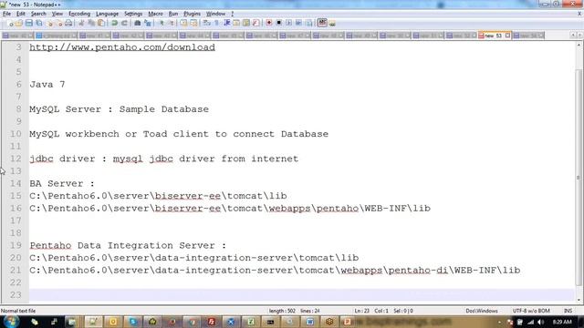Click the Stop recording macro icon
This screenshot has height=328, width=584.
tap(278, 23)
